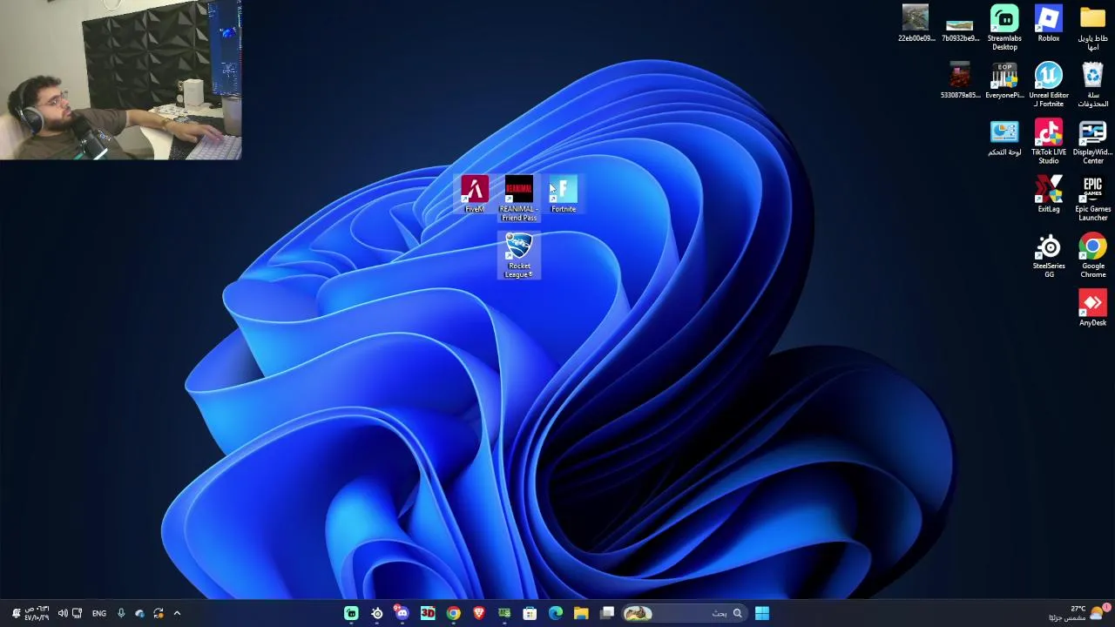The width and height of the screenshot is (1115, 627).
Task: Select the Streamlabs Desktop shortcut
Action: [1004, 28]
